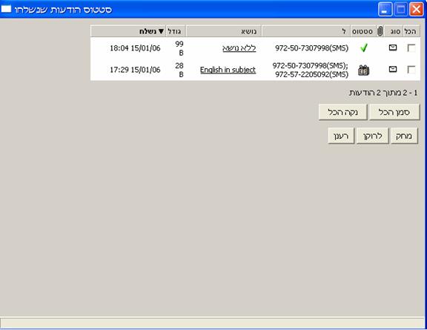Screen dimensions: 427x330
Task: Click the סטטוס column header
Action: [x=363, y=32]
